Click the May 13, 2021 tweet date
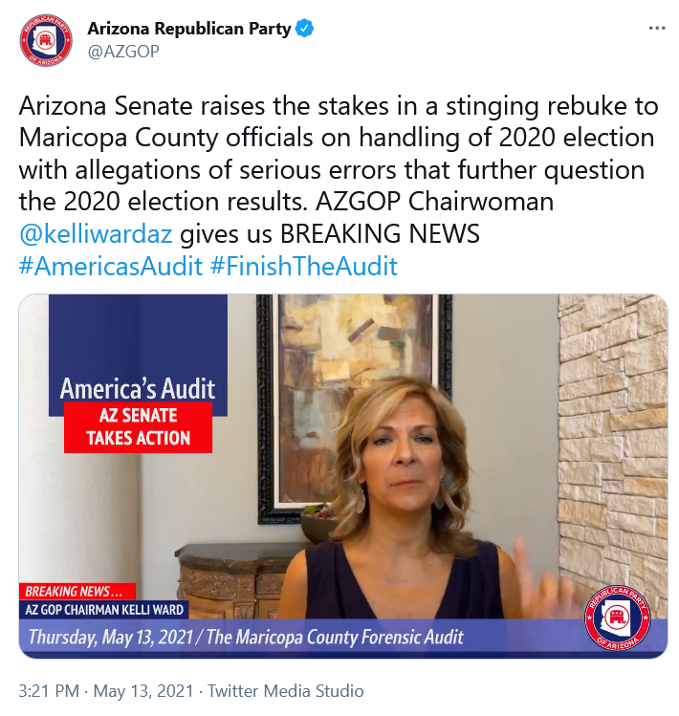Image resolution: width=679 pixels, height=716 pixels. (143, 691)
